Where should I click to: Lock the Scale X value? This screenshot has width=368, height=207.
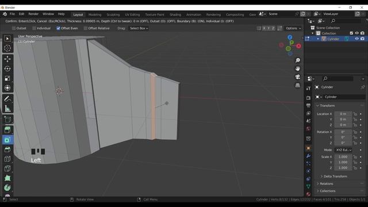(355, 157)
